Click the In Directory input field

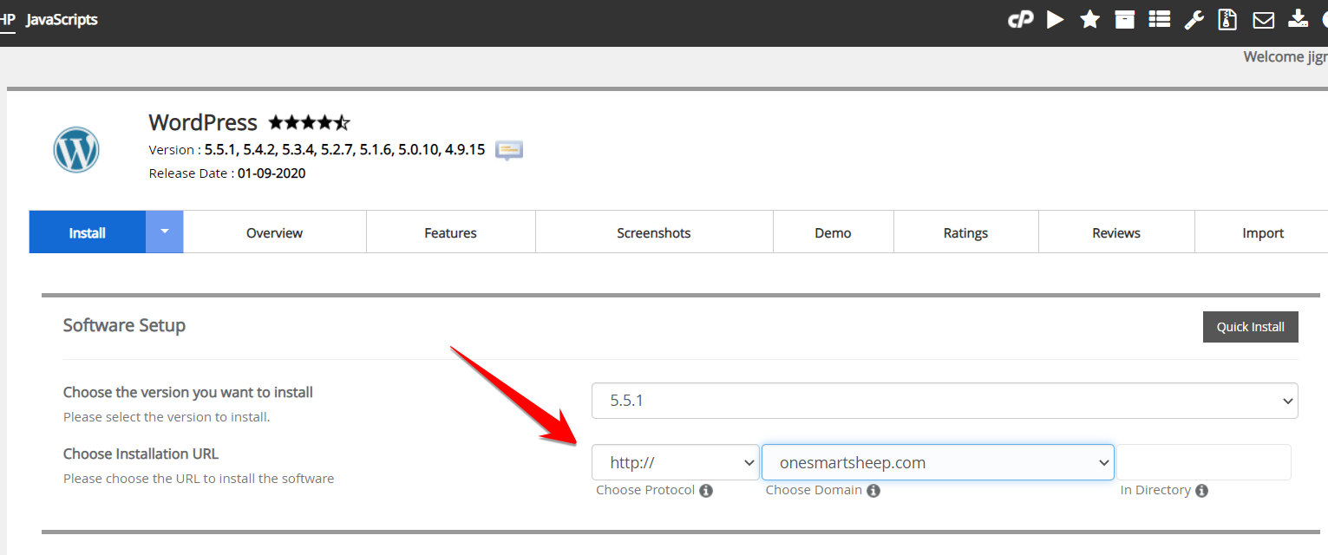[1204, 462]
